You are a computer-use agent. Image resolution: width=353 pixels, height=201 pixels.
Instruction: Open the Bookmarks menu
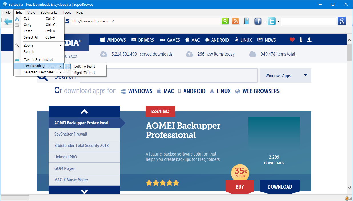[x=49, y=12]
